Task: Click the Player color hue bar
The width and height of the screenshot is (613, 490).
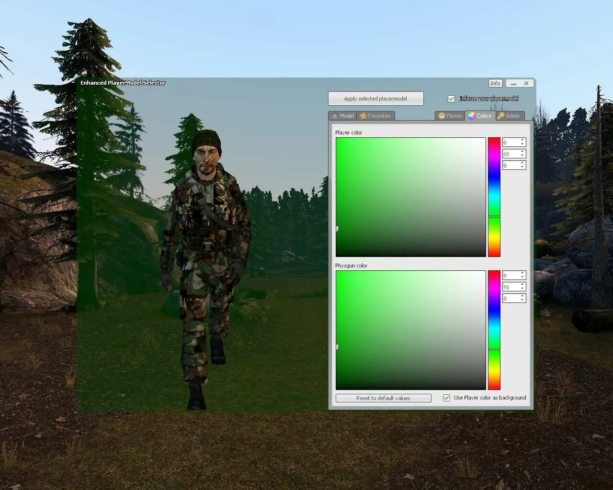Action: tap(494, 197)
